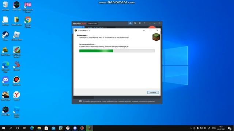Expand hidden system tray icons chevron
This screenshot has height=131, width=234.
click(191, 128)
